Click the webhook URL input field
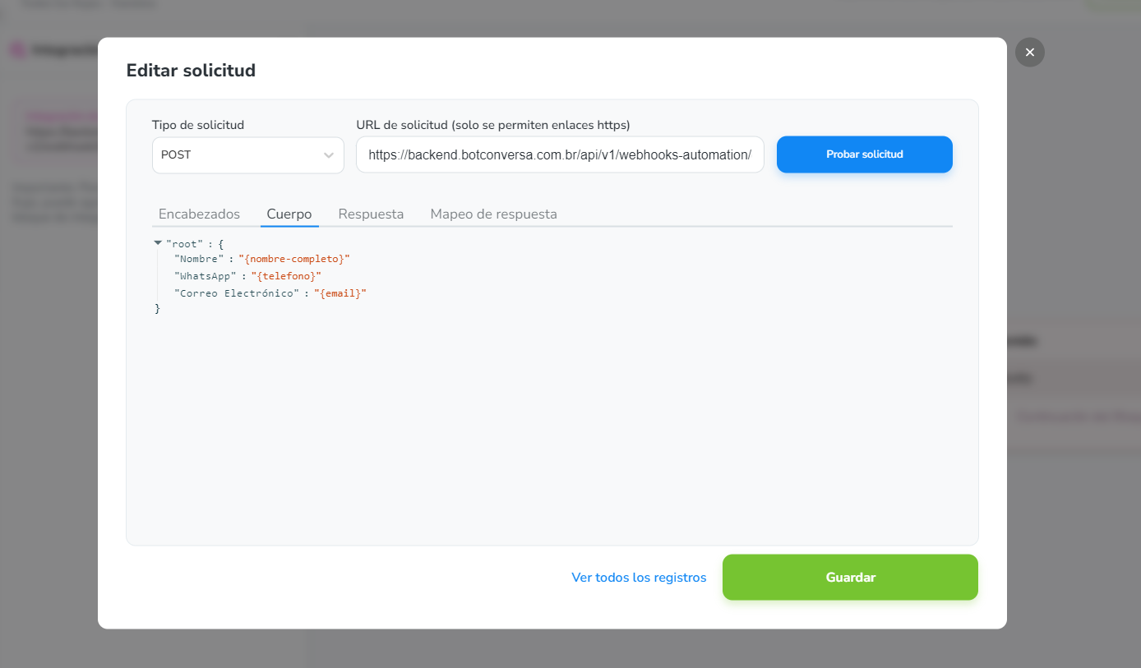The height and width of the screenshot is (668, 1141). pyautogui.click(x=559, y=155)
